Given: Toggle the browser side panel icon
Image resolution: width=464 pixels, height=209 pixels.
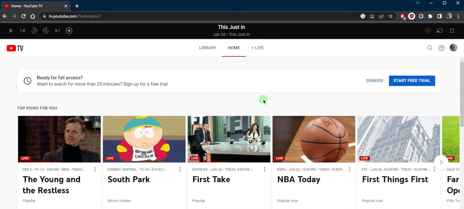Looking at the screenshot, I should (439, 16).
